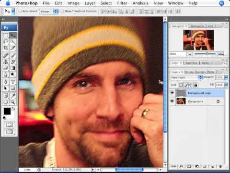
Task: Open the Hard Light blend mode dropdown
Action: [x=186, y=77]
